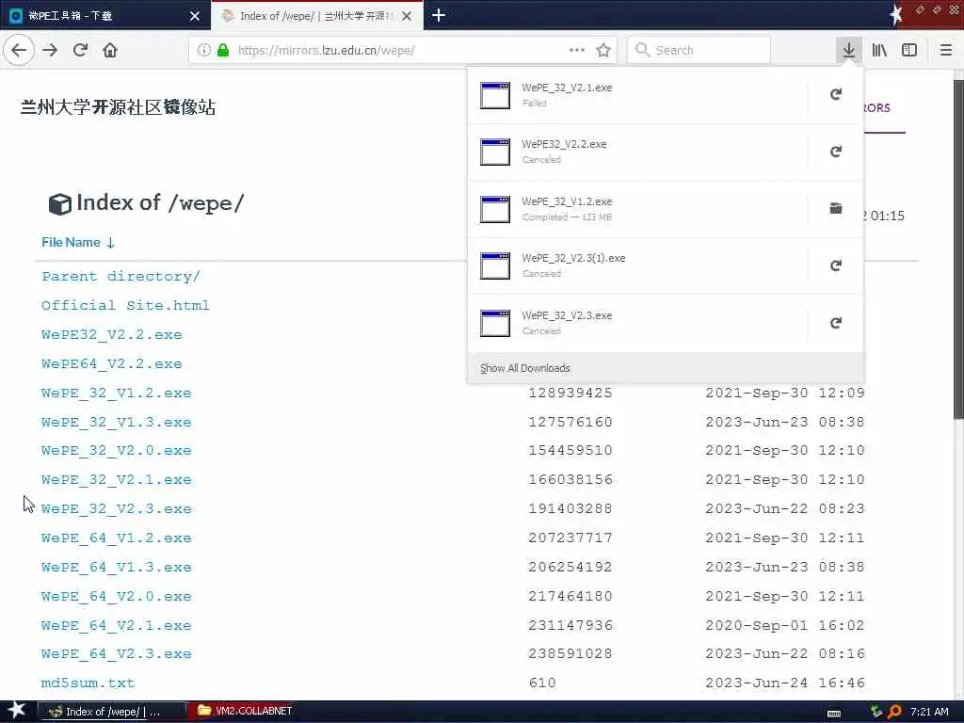
Task: Download WePE_64_V1.2.exe file
Action: (116, 538)
